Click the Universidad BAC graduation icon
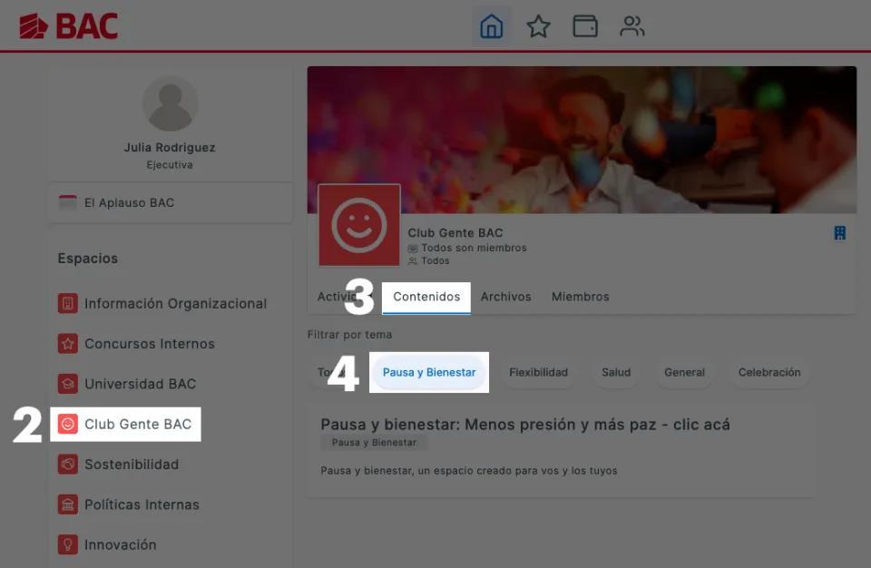The width and height of the screenshot is (871, 568). [x=68, y=384]
